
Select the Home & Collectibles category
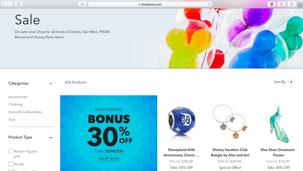point(25,112)
